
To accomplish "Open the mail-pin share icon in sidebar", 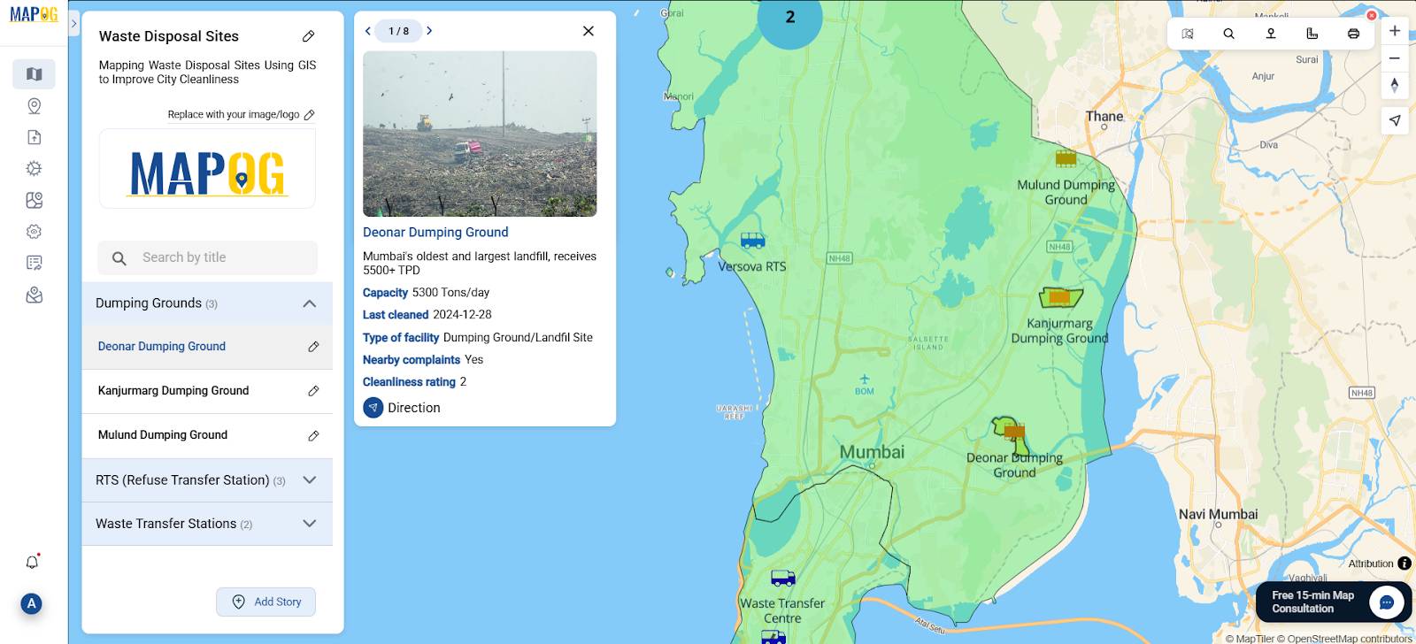I will [34, 295].
